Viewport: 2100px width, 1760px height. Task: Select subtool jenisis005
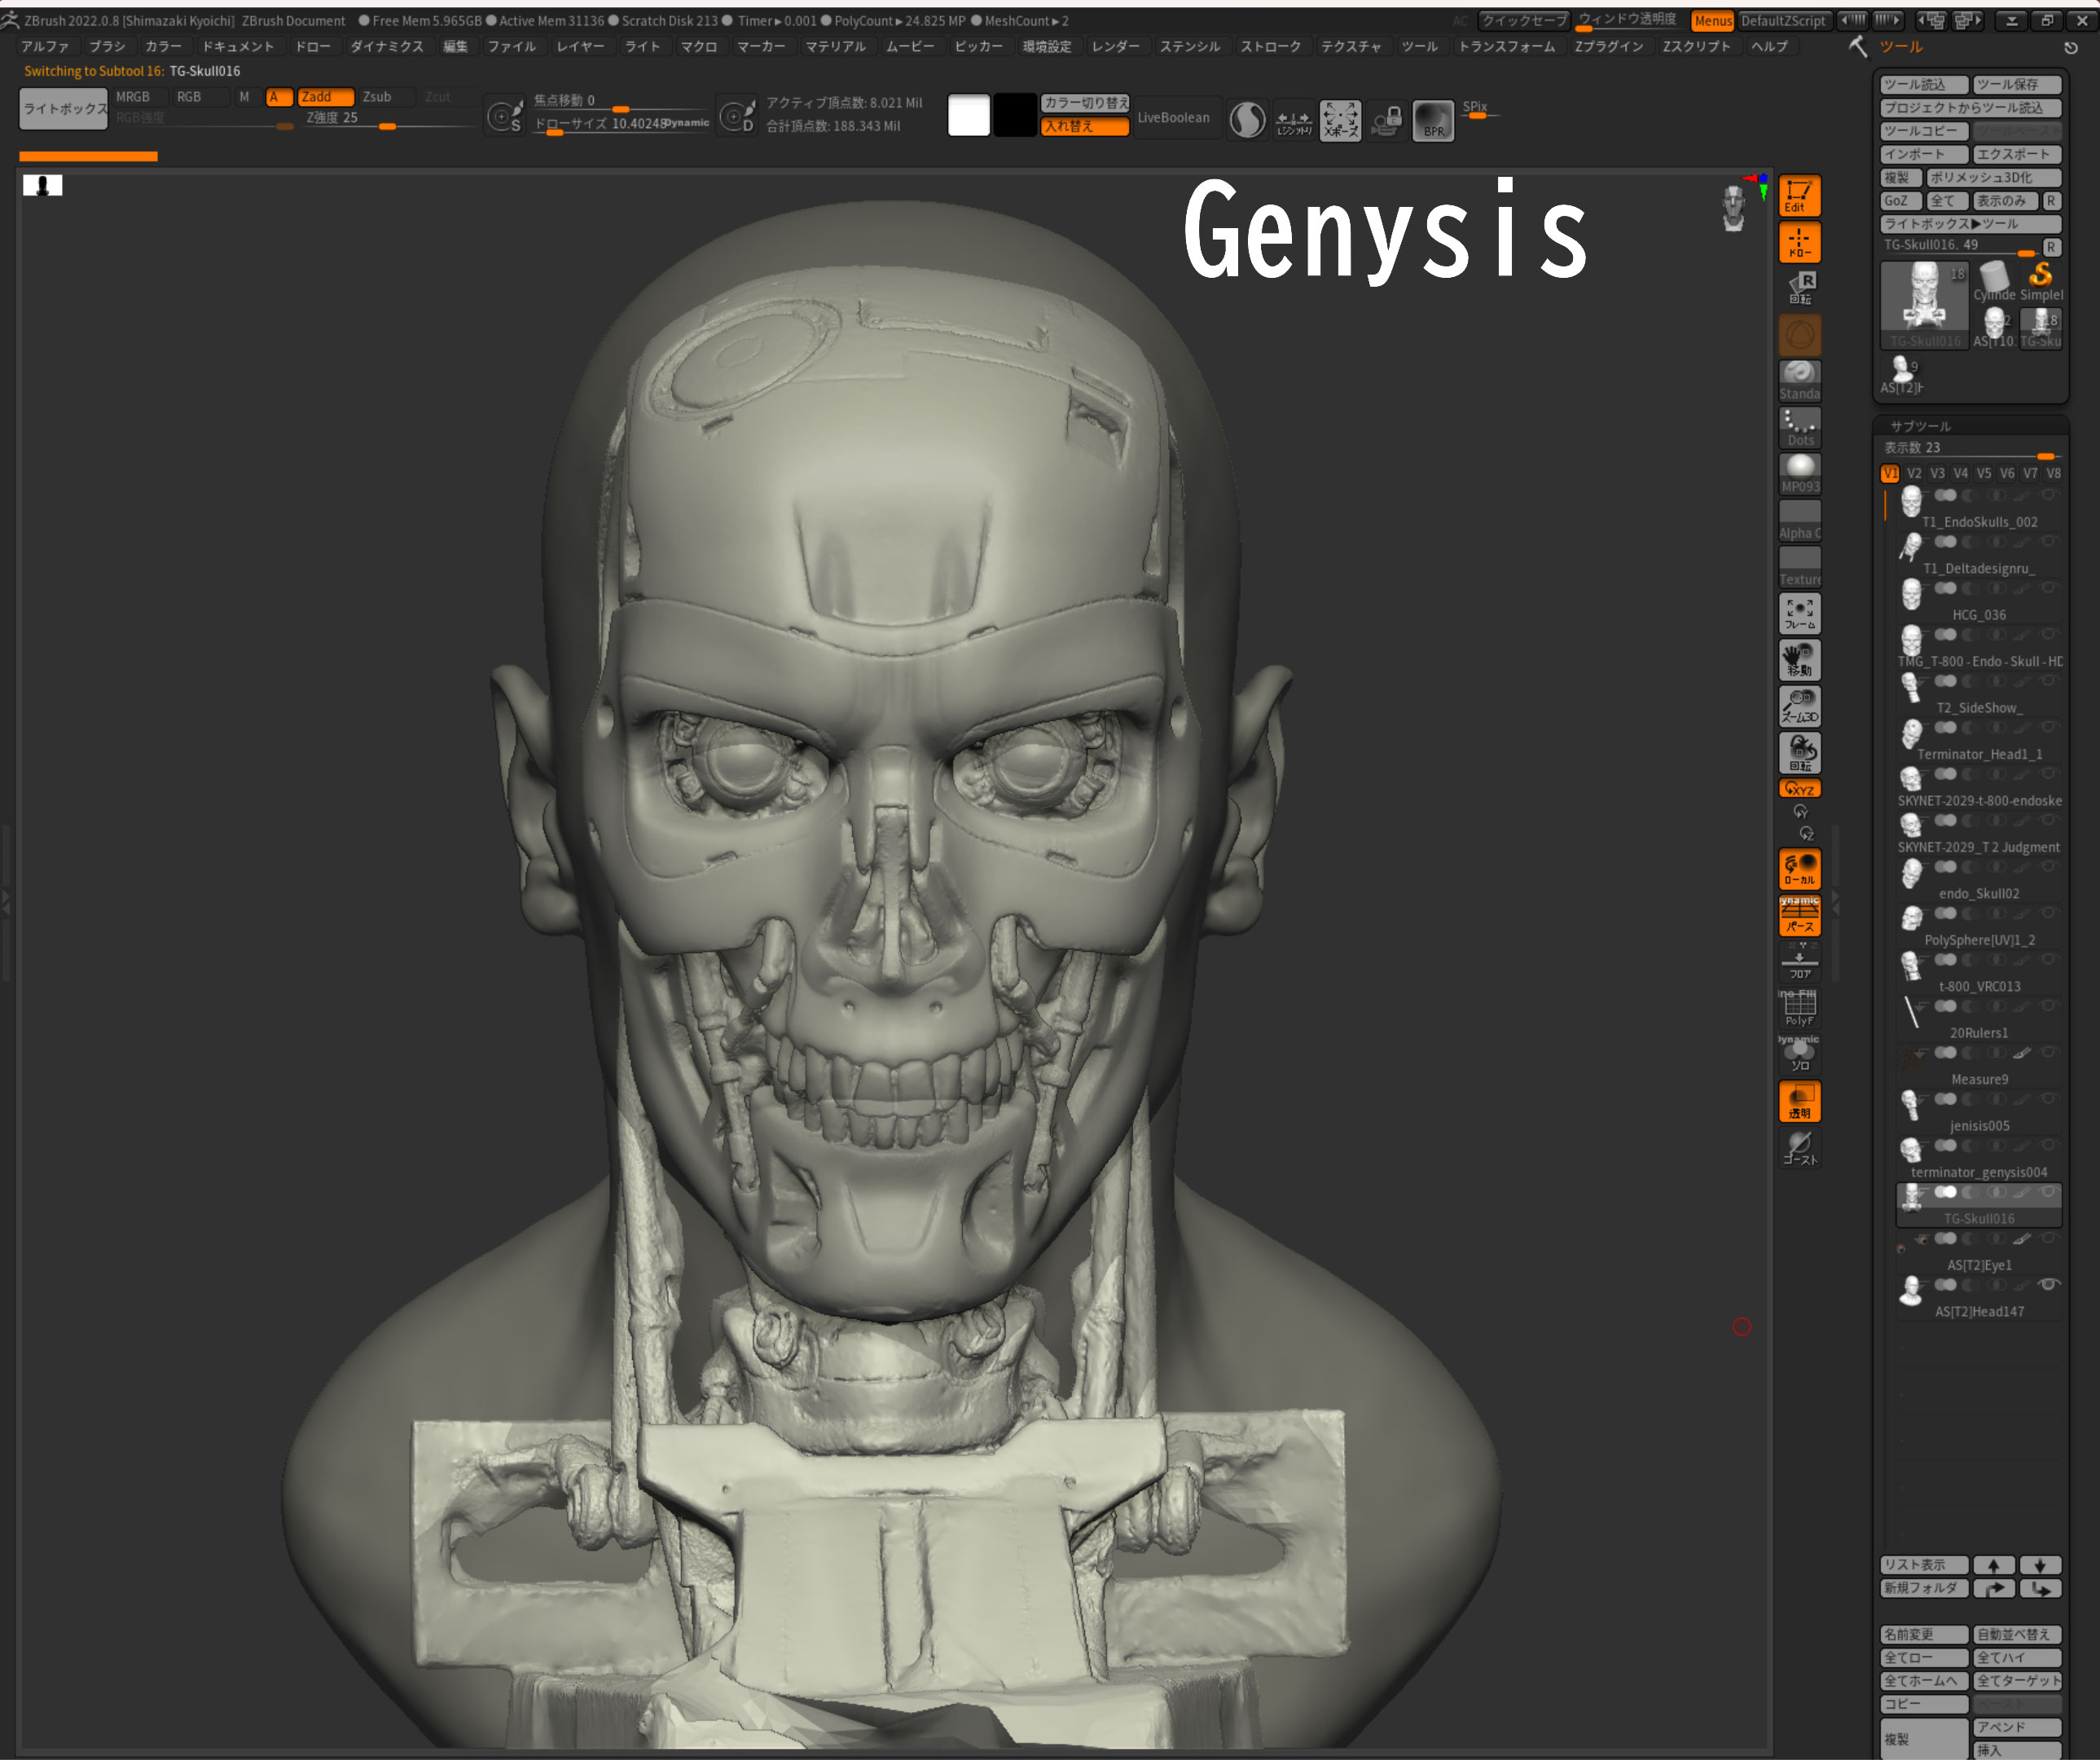(1978, 1112)
